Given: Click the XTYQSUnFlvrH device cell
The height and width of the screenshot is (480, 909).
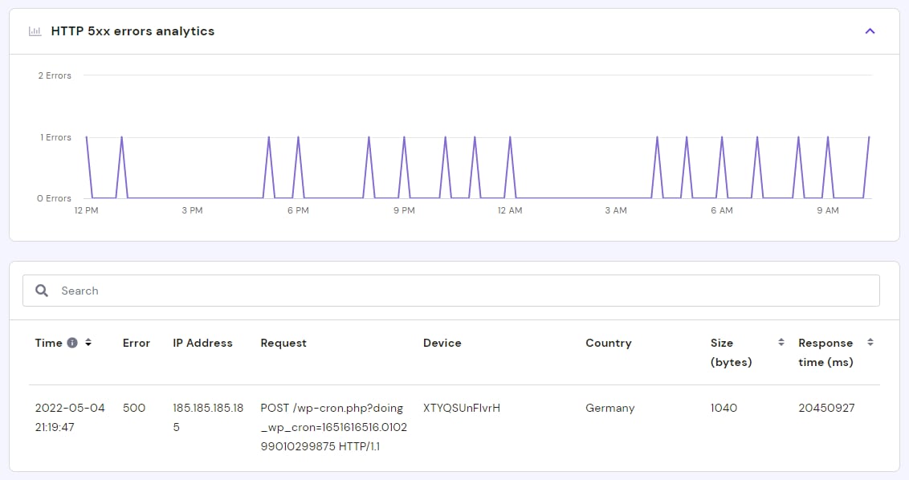Looking at the screenshot, I should click(461, 408).
